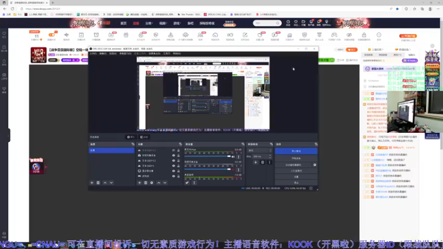Screen dimensions: 443x249
Task: Go back with browser back arrow
Action: pyautogui.click(x=4, y=9)
